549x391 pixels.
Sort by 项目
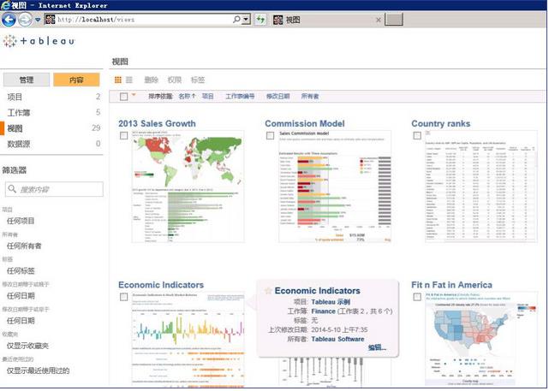207,96
